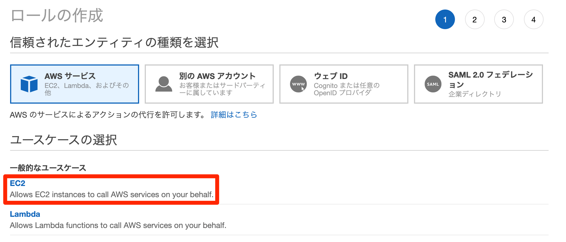Click the step 3 indicator circle
Viewport: 566px width, 242px height.
click(504, 19)
